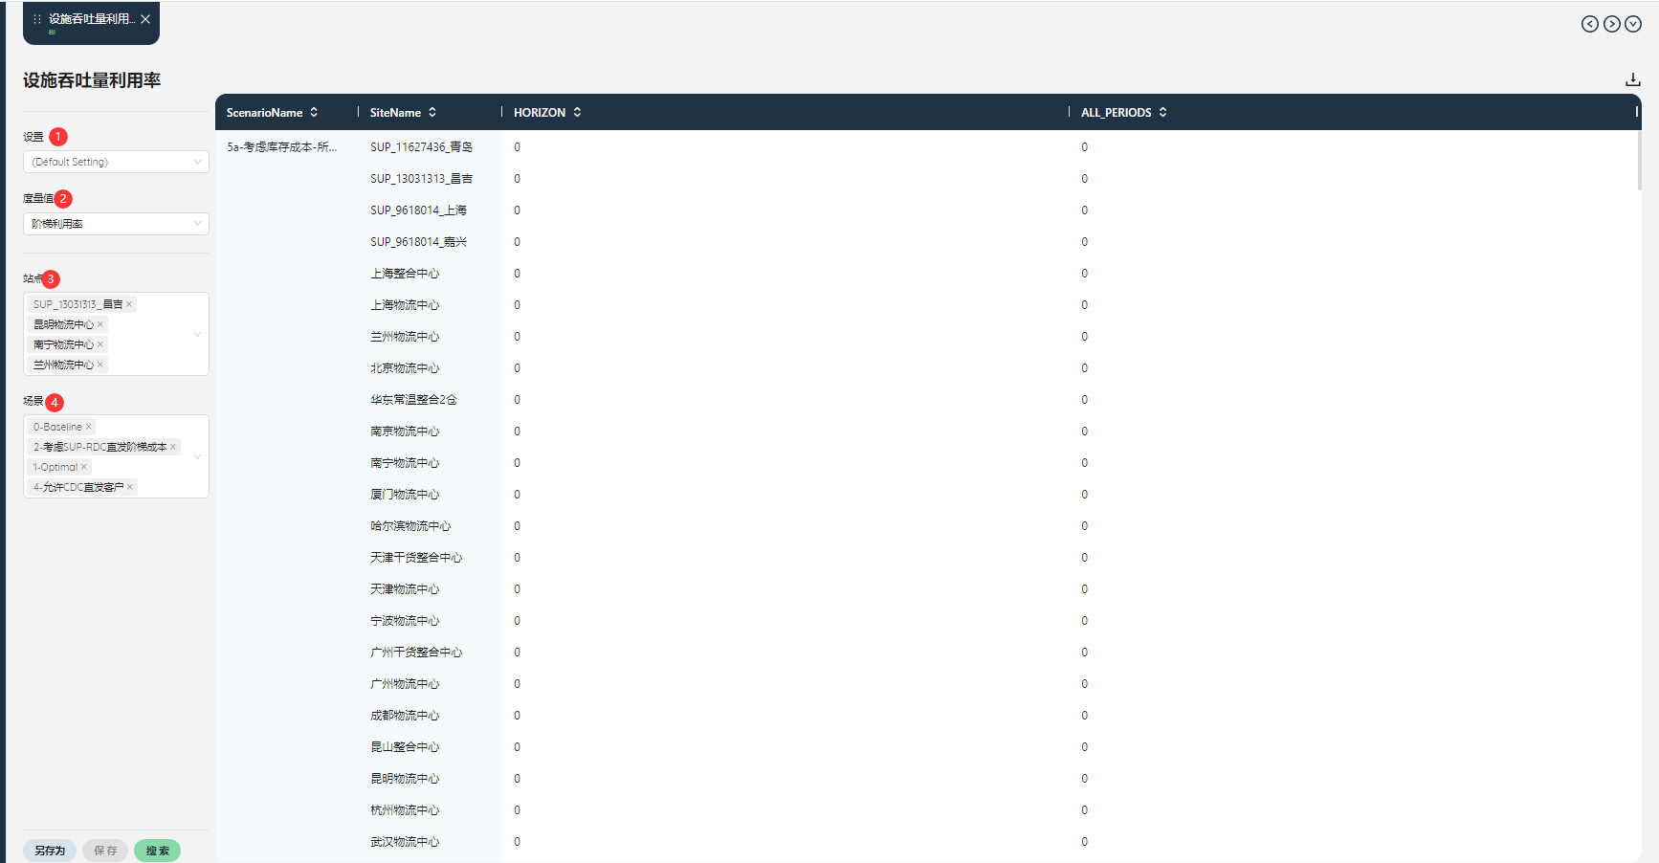Remove the 昆明物流中心 site tag
Screen dimensions: 1659x863
pyautogui.click(x=100, y=324)
